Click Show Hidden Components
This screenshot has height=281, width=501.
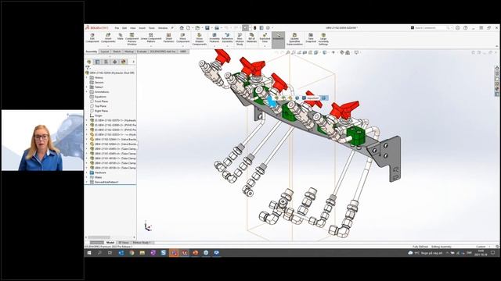tap(199, 39)
